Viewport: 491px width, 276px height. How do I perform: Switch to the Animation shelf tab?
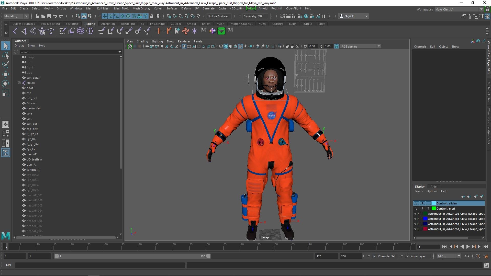108,24
